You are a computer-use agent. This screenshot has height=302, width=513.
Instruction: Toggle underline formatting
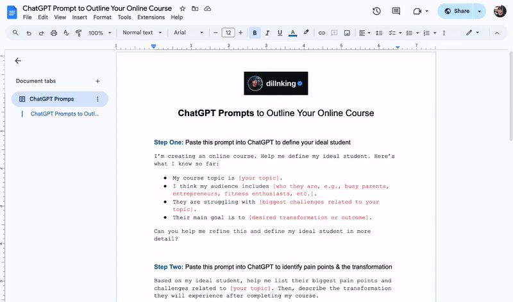280,33
